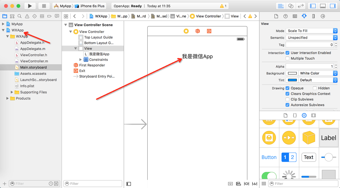The height and width of the screenshot is (188, 340).
Task: Go forward in editor history
Action: click(83, 16)
